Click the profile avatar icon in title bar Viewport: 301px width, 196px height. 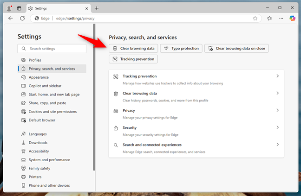point(9,8)
